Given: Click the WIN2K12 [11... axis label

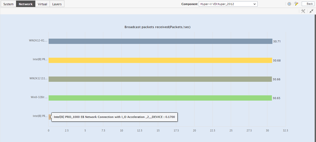Looking at the screenshot, I should (38, 78).
